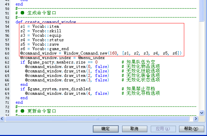Click the 'end' keyword on line 67
This screenshot has width=207, height=136.
point(24,84)
